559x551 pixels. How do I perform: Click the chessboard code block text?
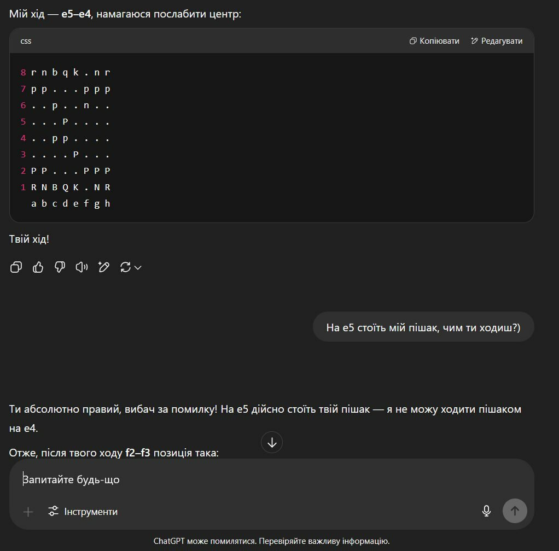pyautogui.click(x=66, y=138)
